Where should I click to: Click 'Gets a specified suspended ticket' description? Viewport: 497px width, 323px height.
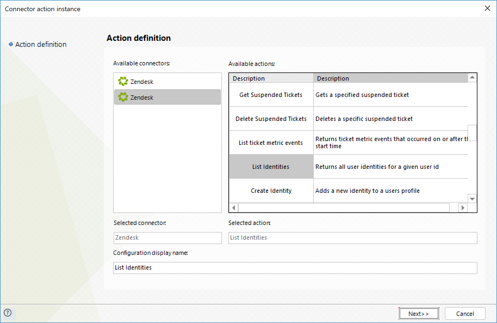click(390, 95)
